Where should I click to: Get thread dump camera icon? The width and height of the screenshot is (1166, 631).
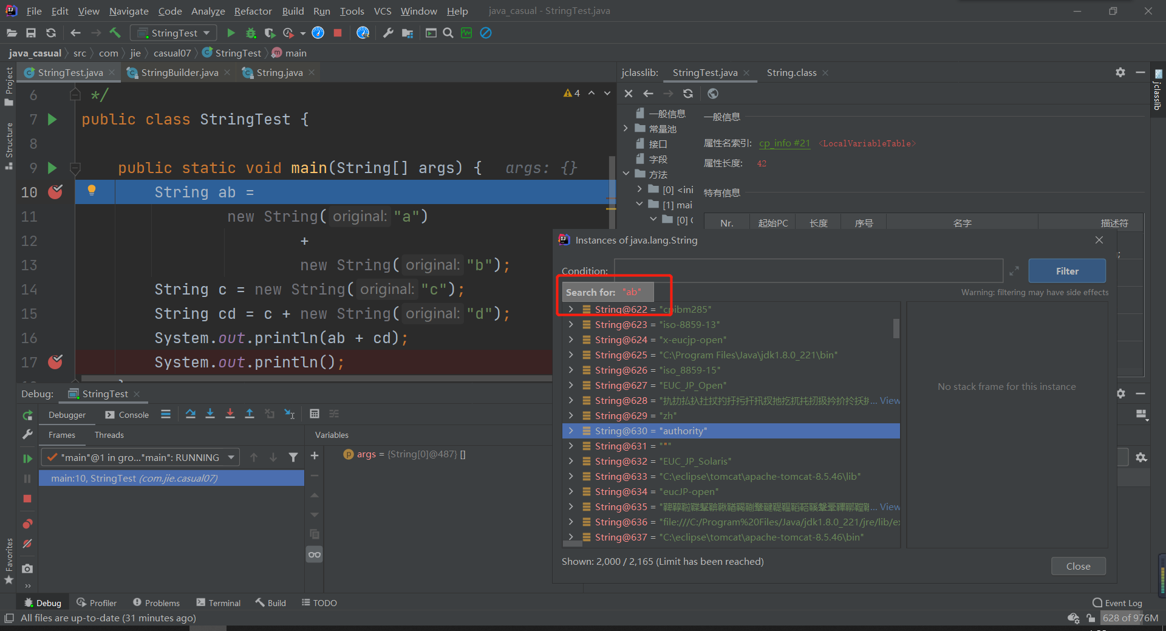click(x=27, y=569)
